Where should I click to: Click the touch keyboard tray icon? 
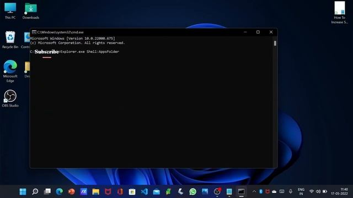point(282,191)
